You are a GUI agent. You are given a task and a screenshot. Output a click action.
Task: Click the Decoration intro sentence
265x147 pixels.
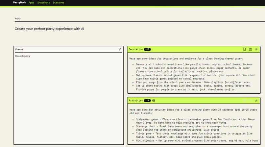click(x=186, y=59)
